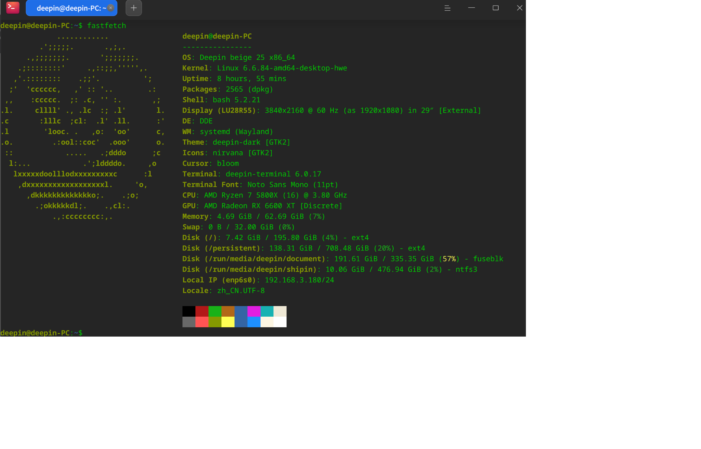Image resolution: width=701 pixels, height=449 pixels.
Task: Click the OS line Deepin beige 25
Action: (x=239, y=57)
